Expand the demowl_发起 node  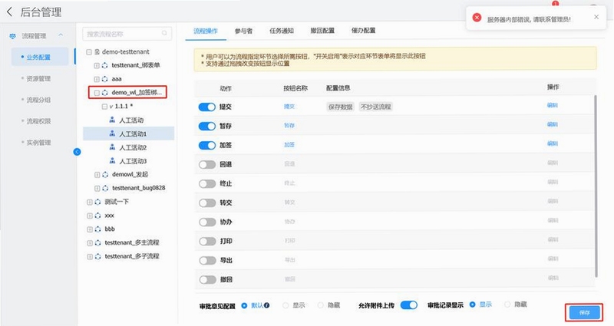click(x=97, y=175)
